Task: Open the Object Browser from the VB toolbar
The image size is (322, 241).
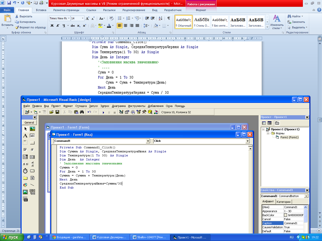Action: [139, 112]
